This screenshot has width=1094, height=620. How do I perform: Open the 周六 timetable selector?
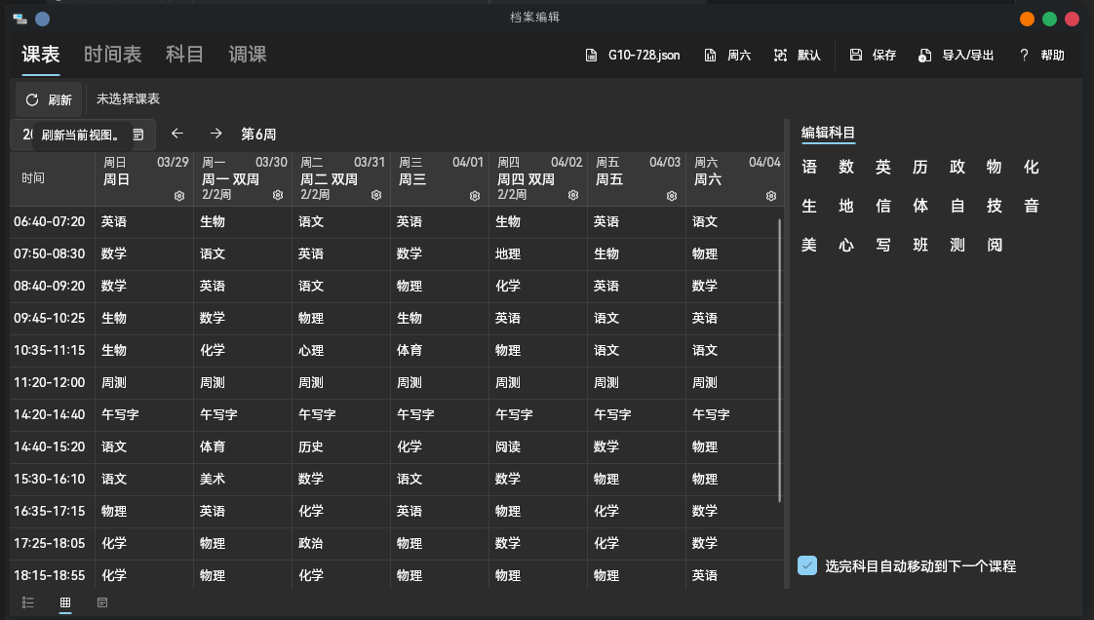pos(727,56)
